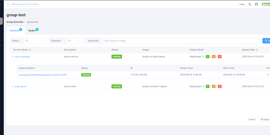Click the search magnifier icon in top bar
The width and height of the screenshot is (270, 135).
pyautogui.click(x=8, y=4)
